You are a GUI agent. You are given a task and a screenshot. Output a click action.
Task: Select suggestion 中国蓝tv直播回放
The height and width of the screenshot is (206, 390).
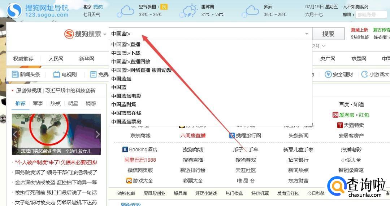click(131, 62)
